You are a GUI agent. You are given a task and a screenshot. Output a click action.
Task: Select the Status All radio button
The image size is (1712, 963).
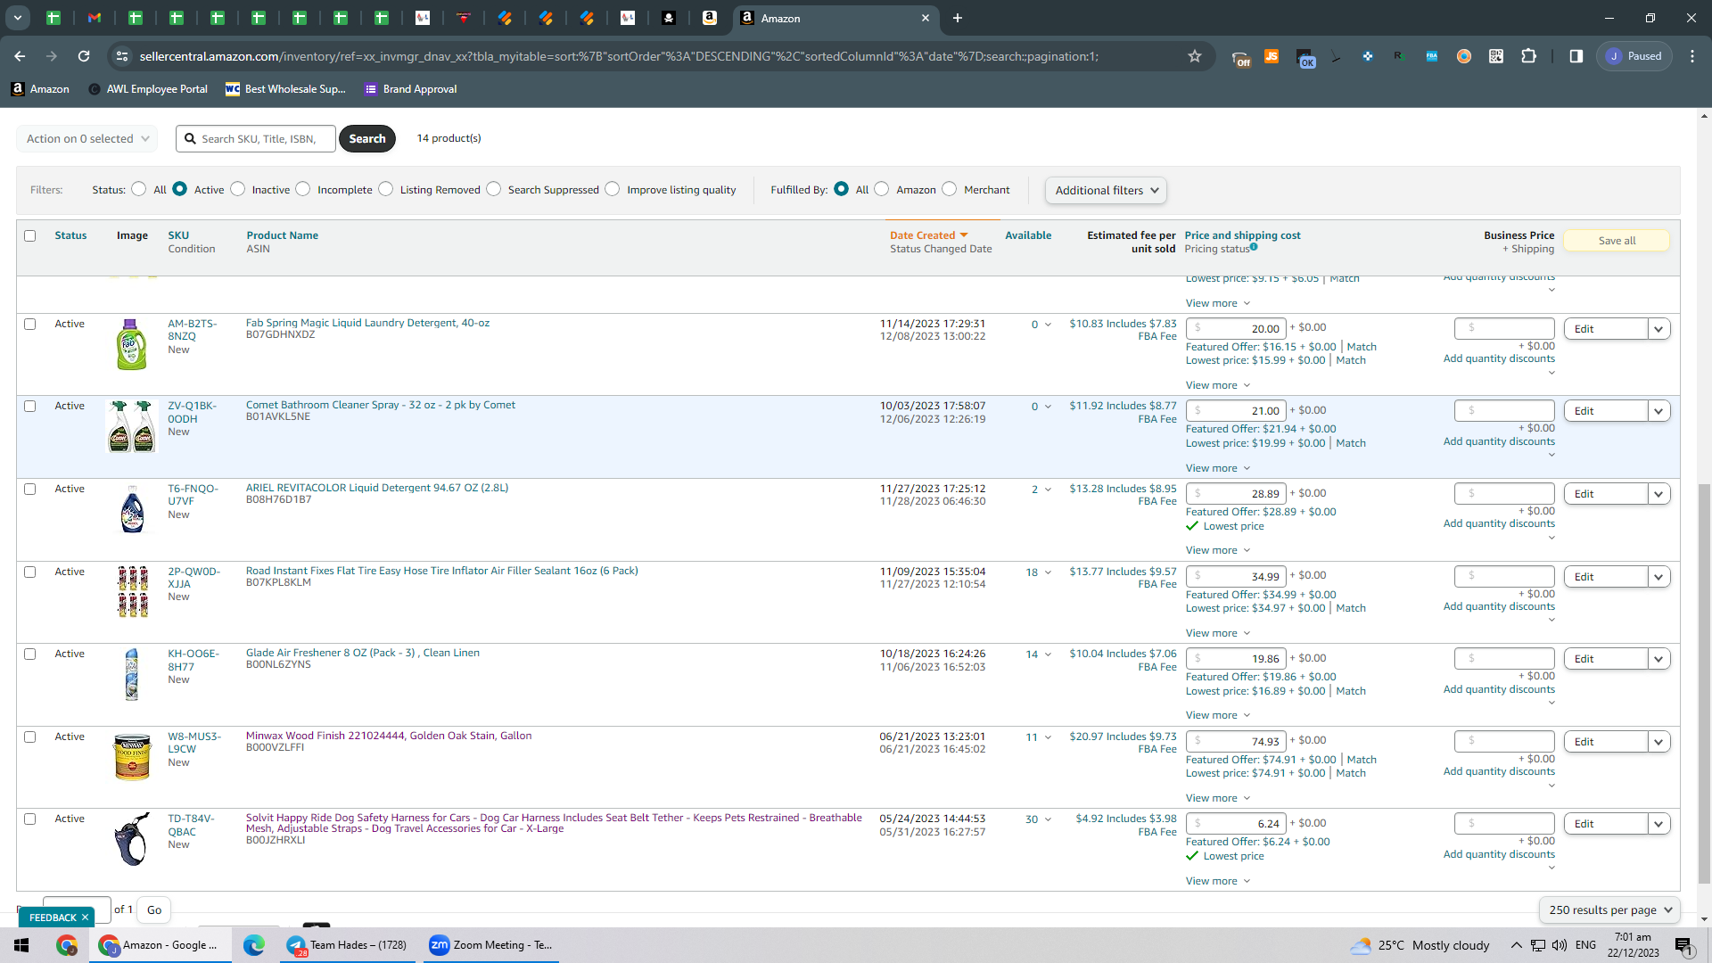tap(138, 189)
